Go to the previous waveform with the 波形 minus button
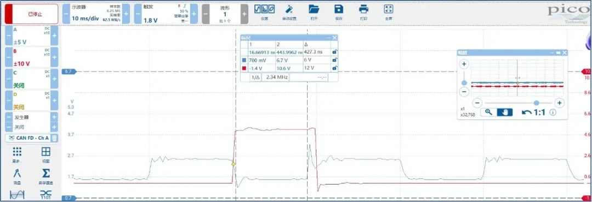 (206, 14)
